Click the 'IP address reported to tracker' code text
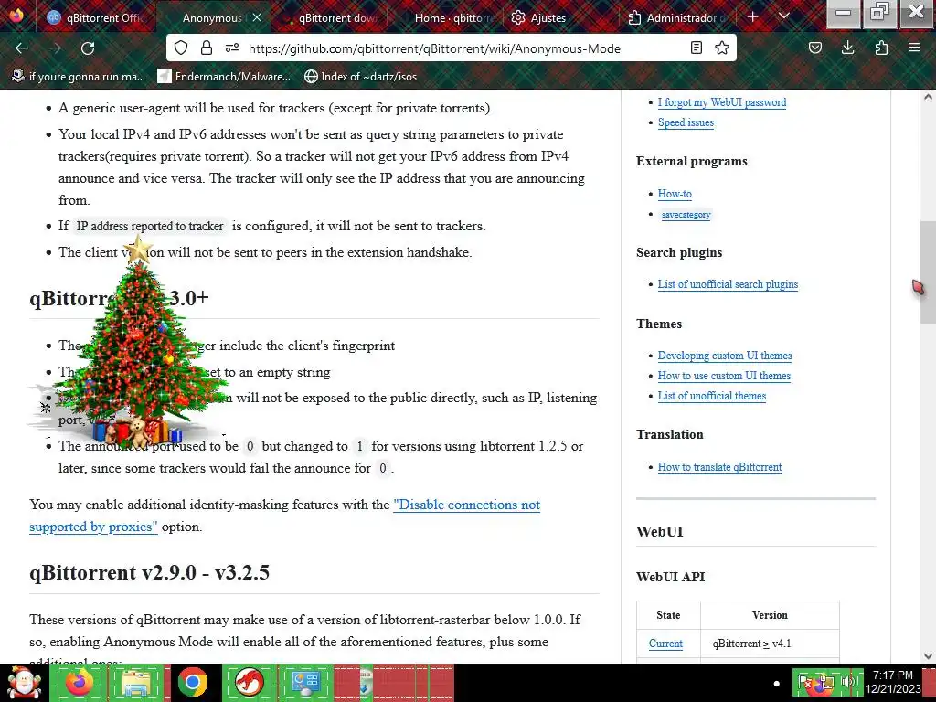 tap(150, 227)
